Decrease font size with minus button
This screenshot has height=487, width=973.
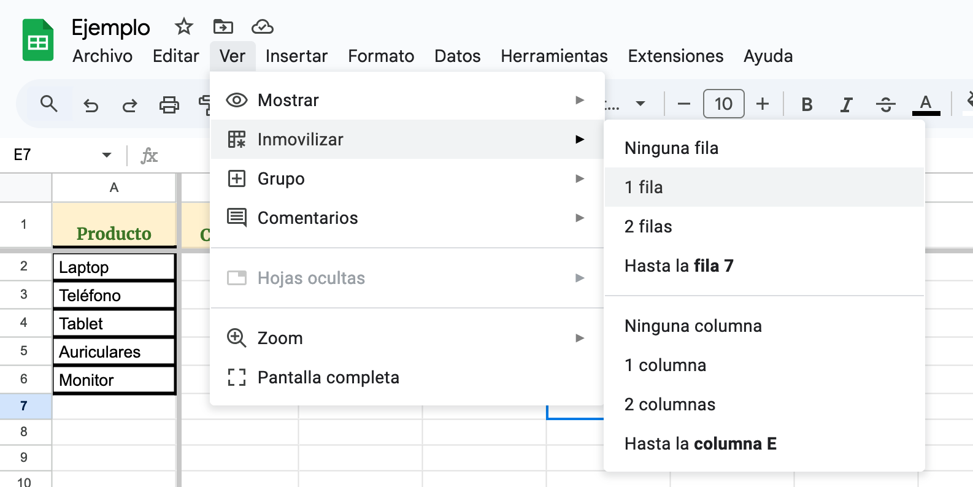[x=684, y=104]
